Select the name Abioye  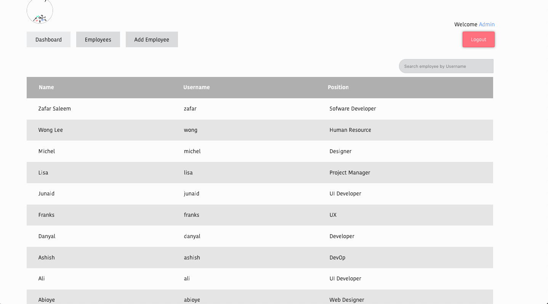tap(46, 300)
